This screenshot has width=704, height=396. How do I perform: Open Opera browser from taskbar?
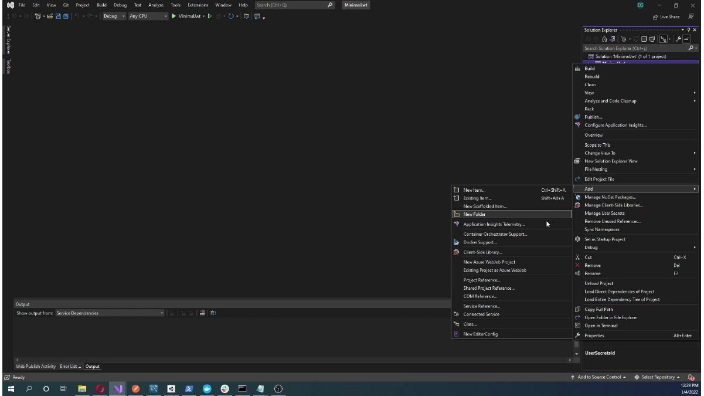point(100,388)
